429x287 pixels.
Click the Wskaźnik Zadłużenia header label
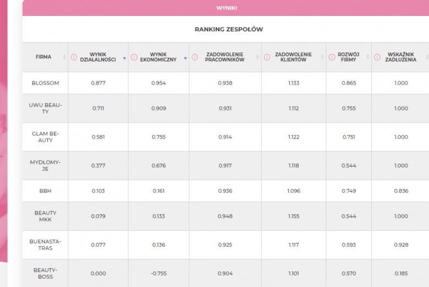[401, 57]
